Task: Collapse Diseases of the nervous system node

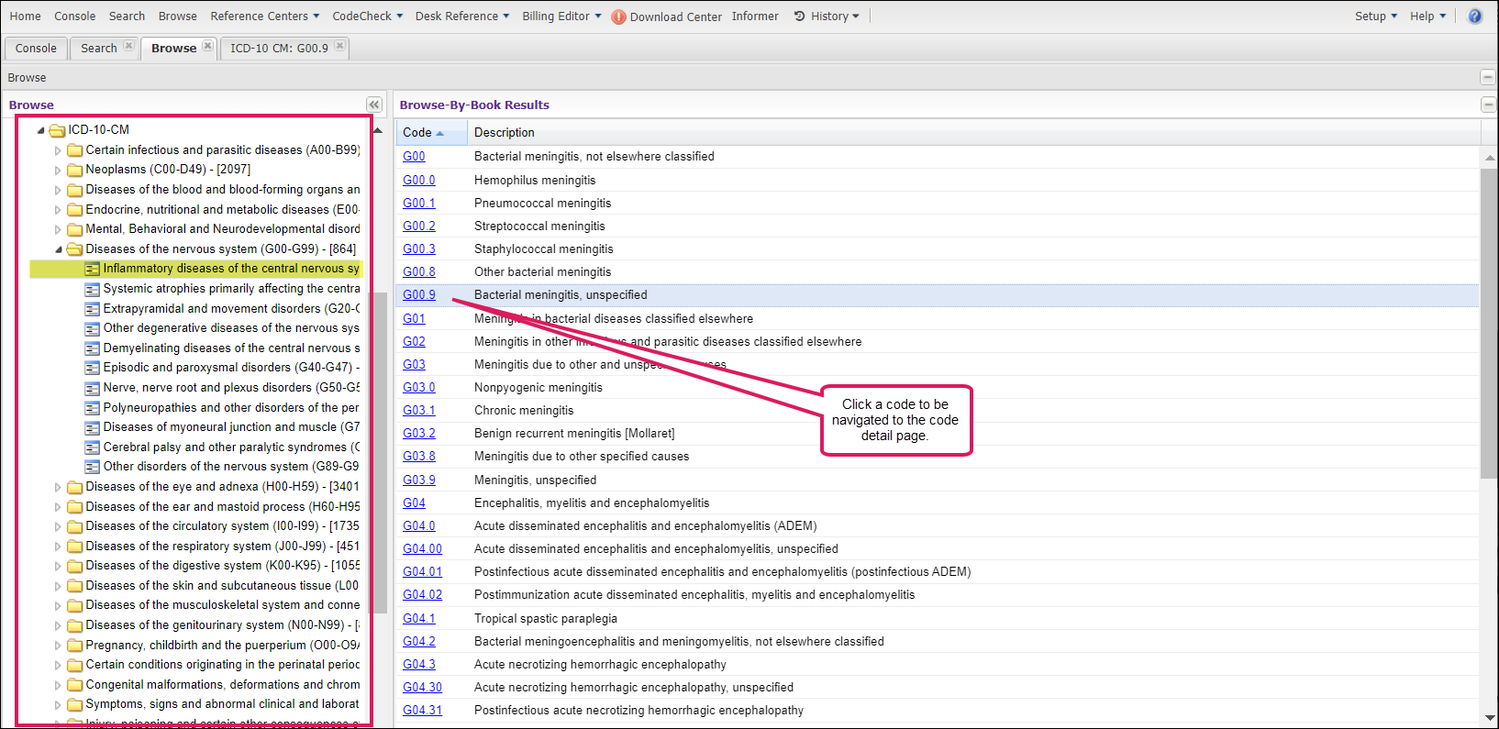Action: pyautogui.click(x=58, y=249)
